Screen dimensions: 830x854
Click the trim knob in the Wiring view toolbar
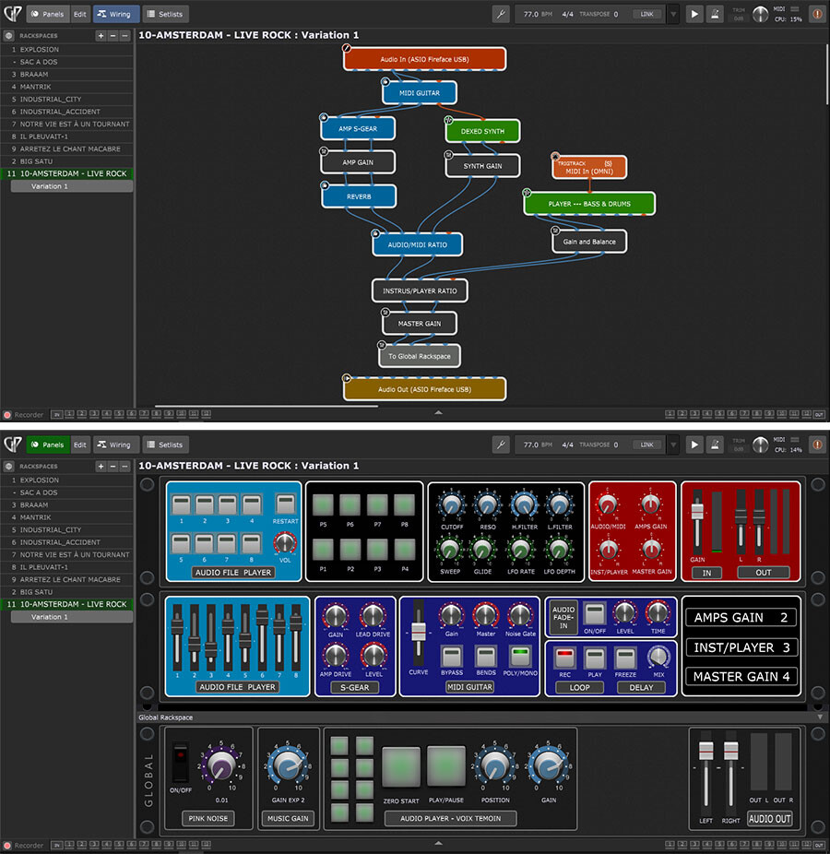coord(760,14)
